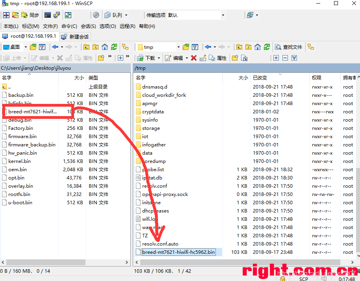Screen dimensions: 360x281
Task: Create new remote folder icon
Action: [x=235, y=58]
